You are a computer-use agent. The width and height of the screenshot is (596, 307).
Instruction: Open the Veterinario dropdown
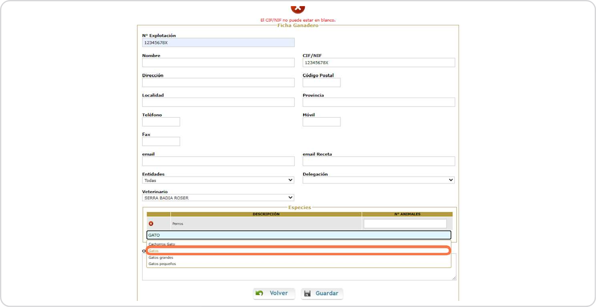pyautogui.click(x=218, y=198)
